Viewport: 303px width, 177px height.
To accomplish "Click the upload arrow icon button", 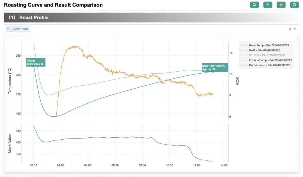I will click(x=268, y=5).
